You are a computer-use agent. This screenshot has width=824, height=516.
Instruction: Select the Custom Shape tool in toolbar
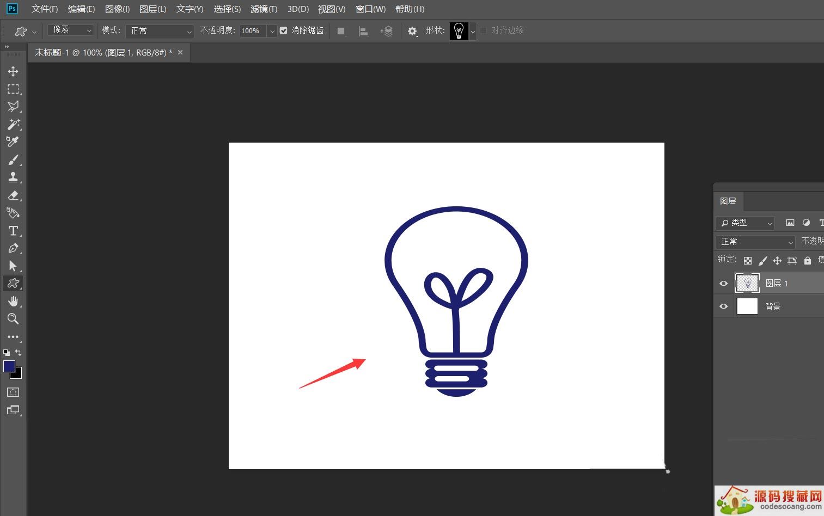point(13,283)
